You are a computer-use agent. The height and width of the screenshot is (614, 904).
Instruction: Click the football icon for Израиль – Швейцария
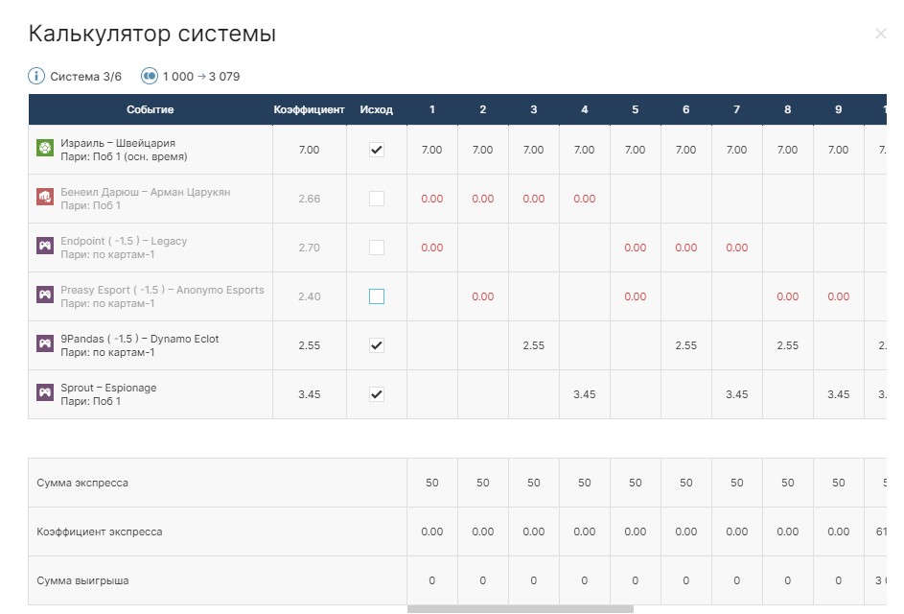[45, 149]
